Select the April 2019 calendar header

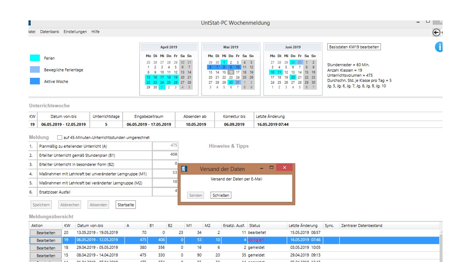pos(169,47)
